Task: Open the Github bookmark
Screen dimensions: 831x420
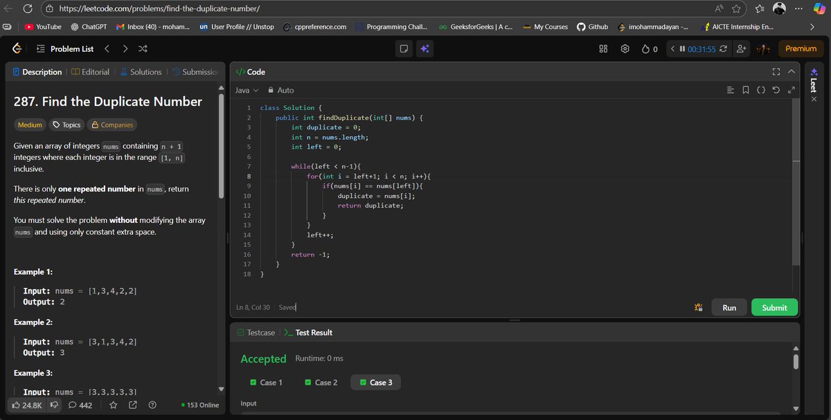Action: [593, 27]
